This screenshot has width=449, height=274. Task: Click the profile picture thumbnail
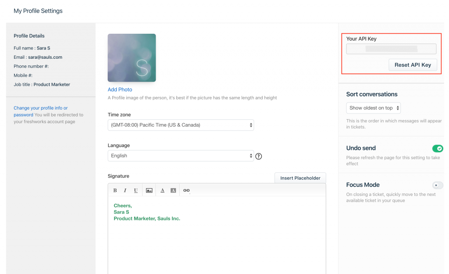click(132, 57)
